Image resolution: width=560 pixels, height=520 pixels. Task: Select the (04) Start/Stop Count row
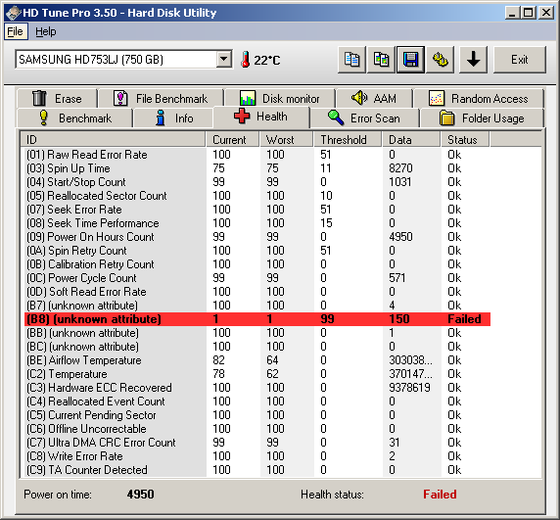click(257, 182)
